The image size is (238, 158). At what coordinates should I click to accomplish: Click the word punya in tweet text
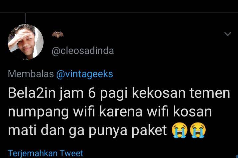point(108,131)
